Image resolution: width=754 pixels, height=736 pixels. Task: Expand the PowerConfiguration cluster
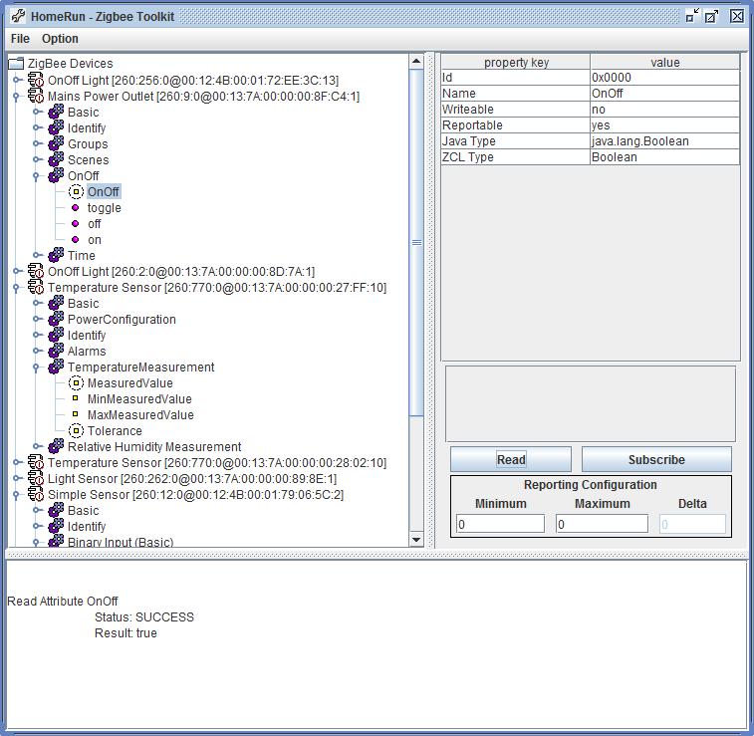click(x=37, y=319)
